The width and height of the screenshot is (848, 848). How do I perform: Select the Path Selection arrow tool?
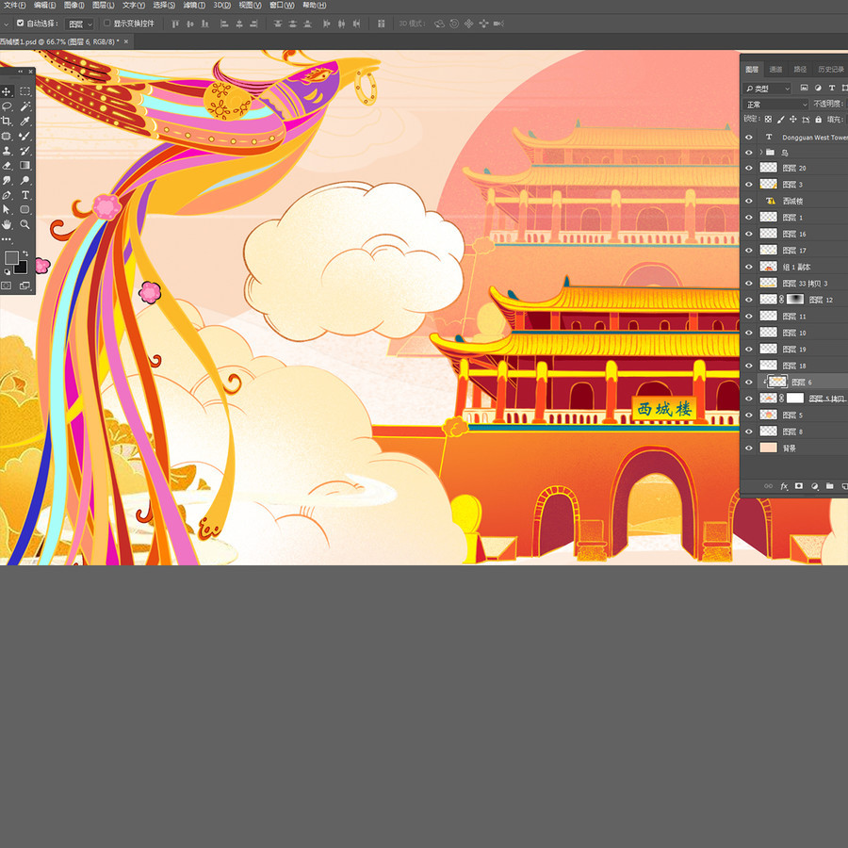click(x=7, y=210)
